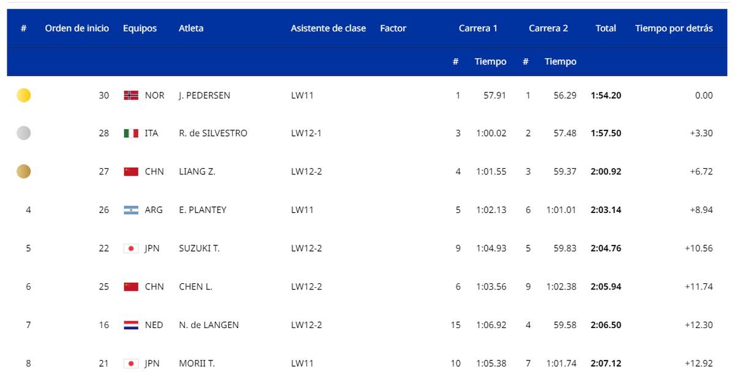Click the time behind value +3.30
Viewport: 735px width, 385px height.
701,133
